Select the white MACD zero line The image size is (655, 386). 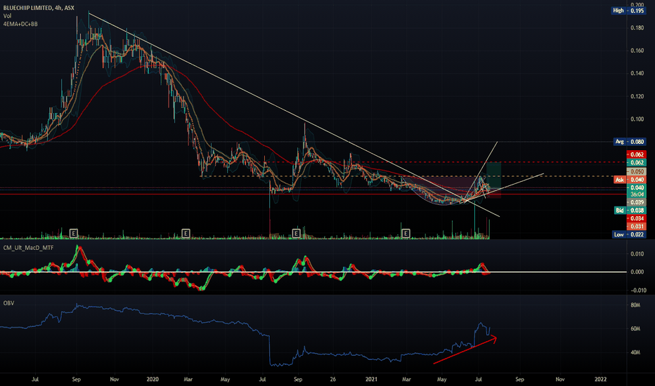coord(313,272)
